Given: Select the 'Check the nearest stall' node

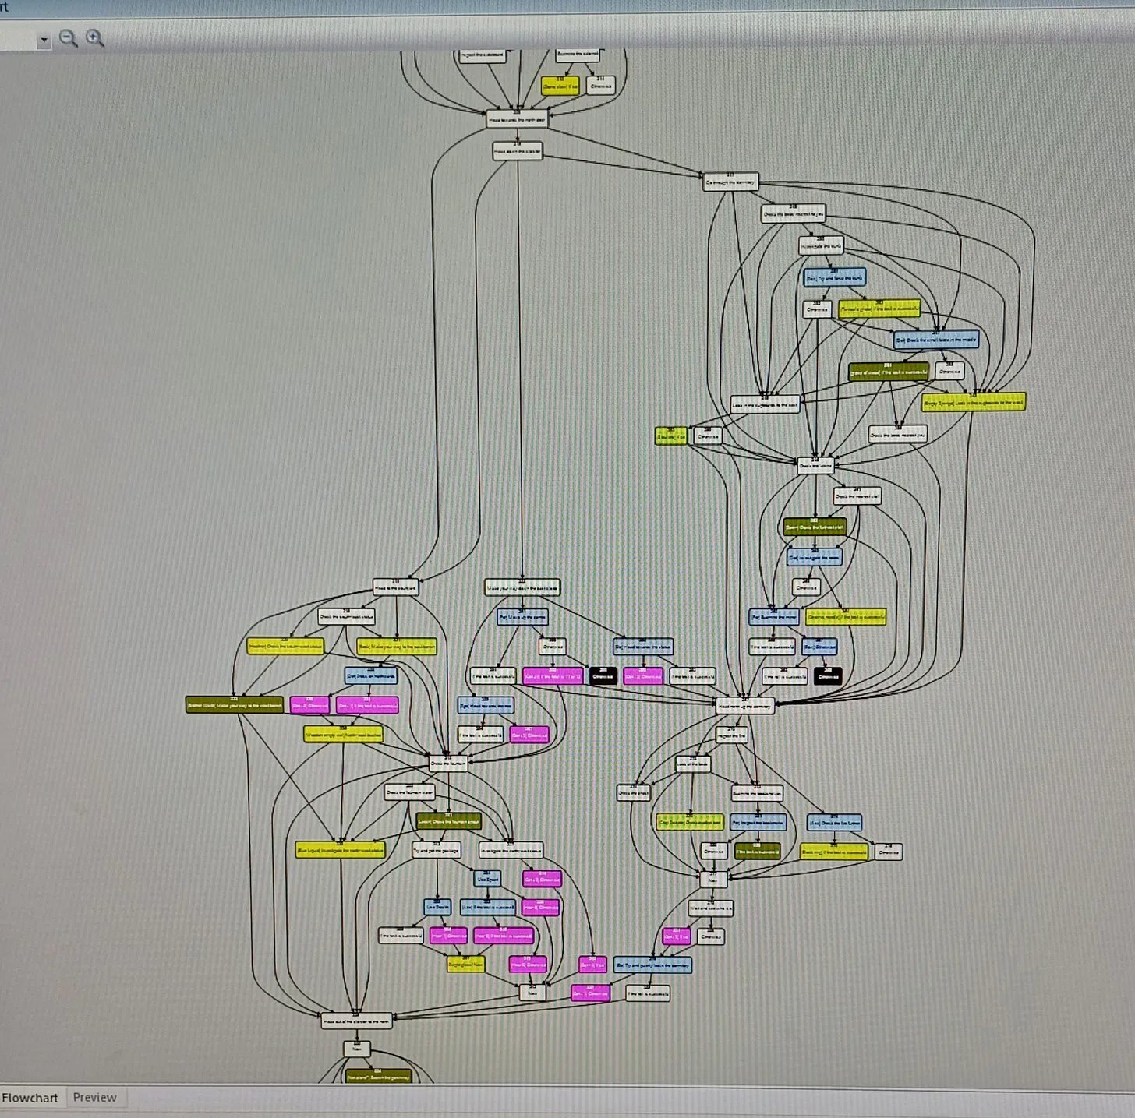Looking at the screenshot, I should pos(857,496).
